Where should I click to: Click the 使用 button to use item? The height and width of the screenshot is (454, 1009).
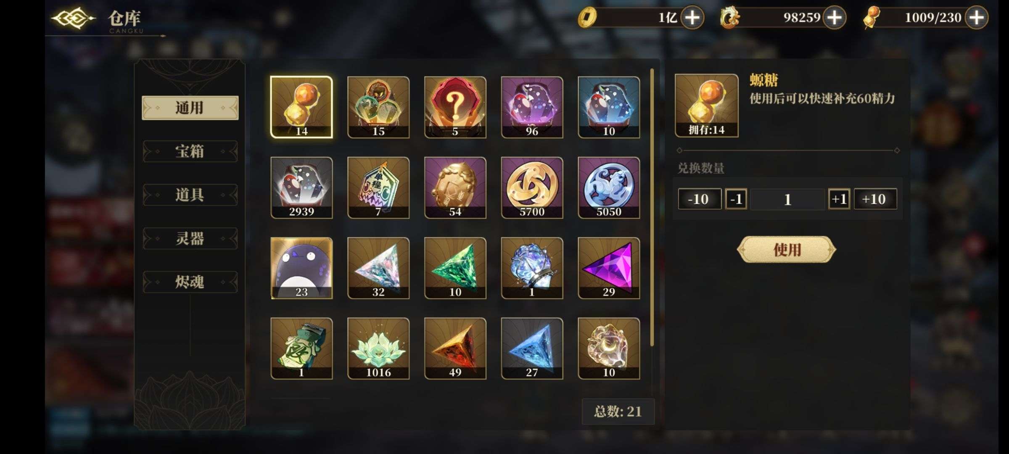[787, 250]
